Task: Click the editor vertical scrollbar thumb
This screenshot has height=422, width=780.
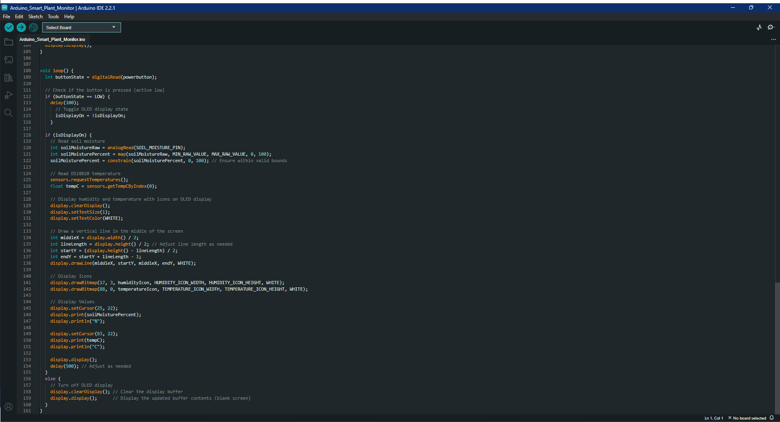Action: (x=777, y=348)
